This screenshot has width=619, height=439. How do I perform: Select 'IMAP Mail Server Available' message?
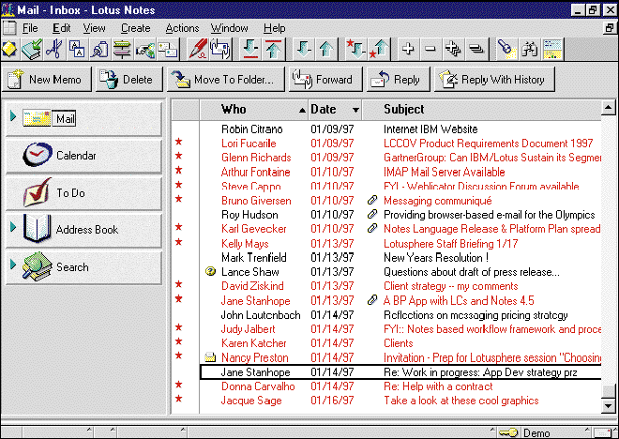[x=400, y=172]
